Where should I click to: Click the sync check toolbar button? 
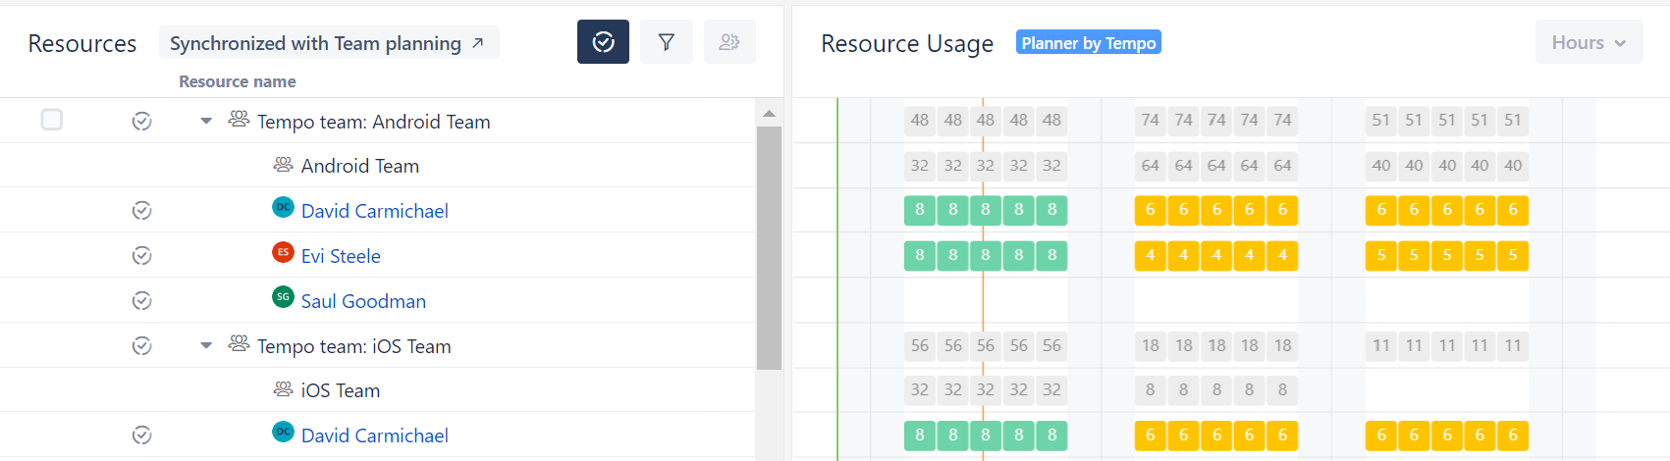coord(603,42)
